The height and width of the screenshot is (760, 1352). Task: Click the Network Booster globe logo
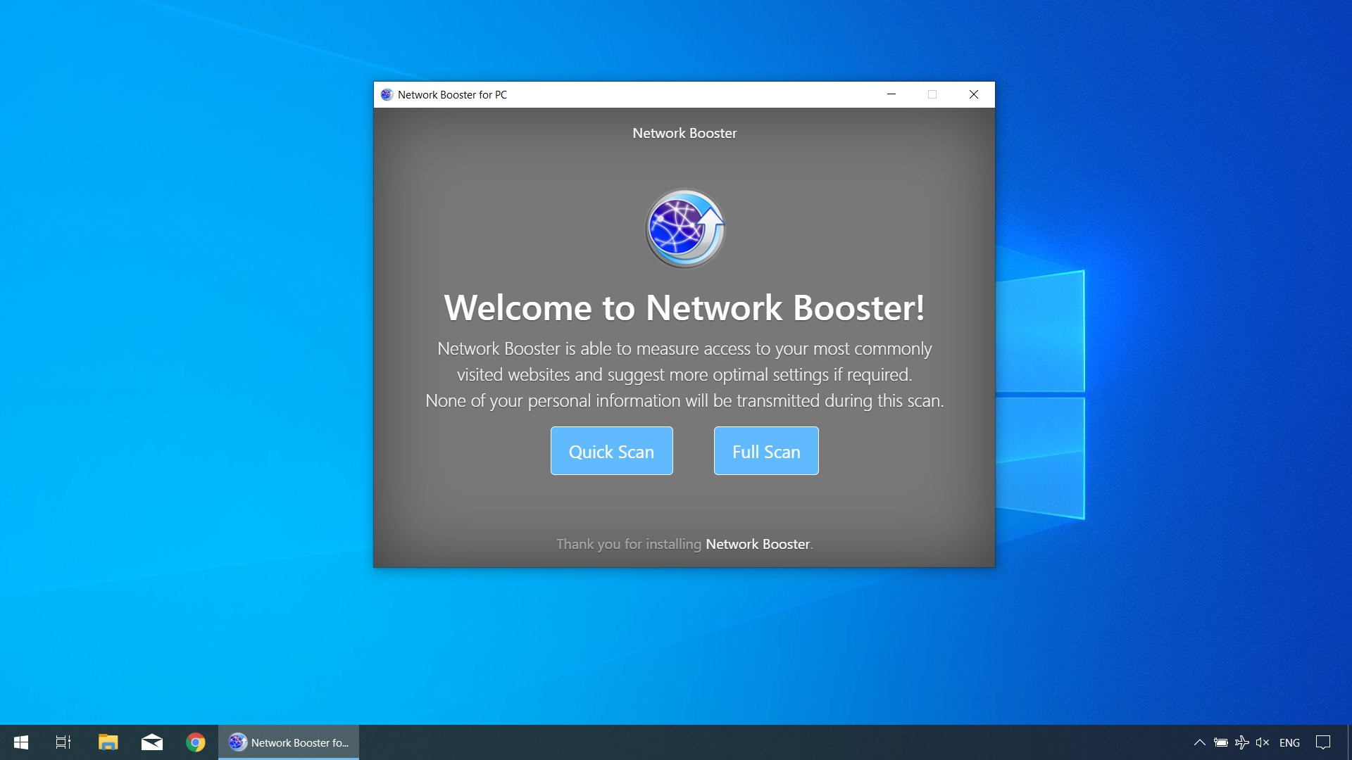(684, 228)
